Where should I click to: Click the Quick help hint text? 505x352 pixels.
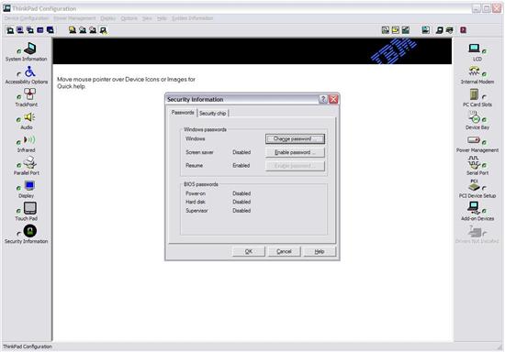pyautogui.click(x=127, y=82)
